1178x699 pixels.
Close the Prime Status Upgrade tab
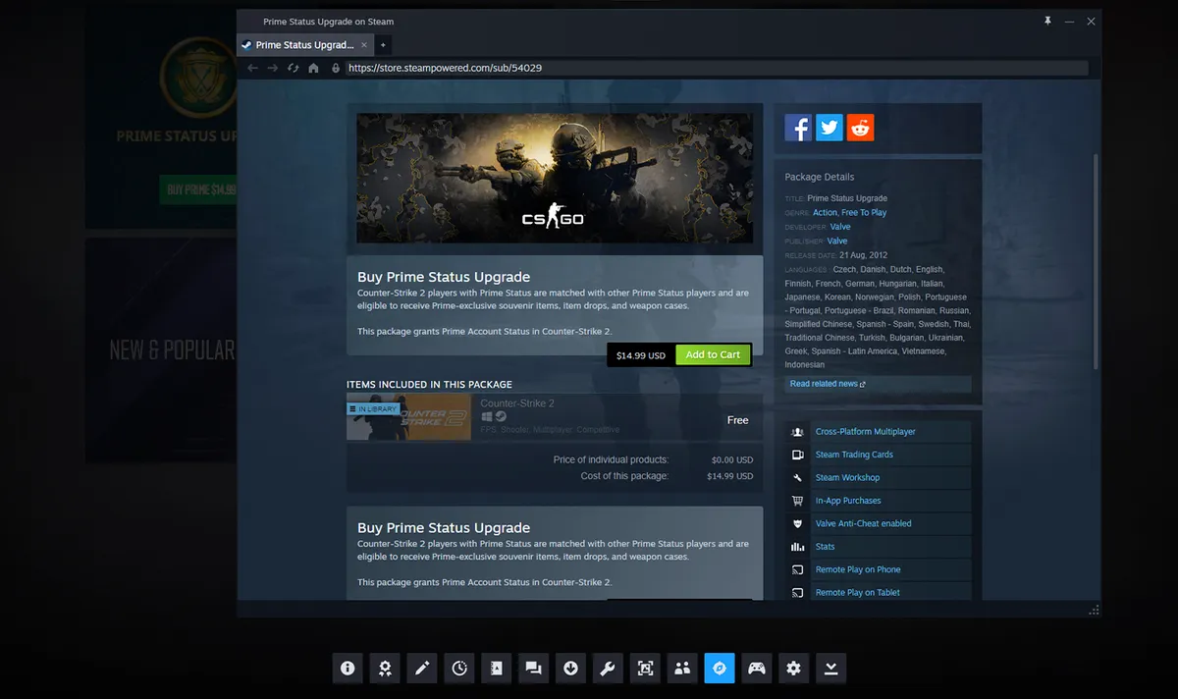364,45
